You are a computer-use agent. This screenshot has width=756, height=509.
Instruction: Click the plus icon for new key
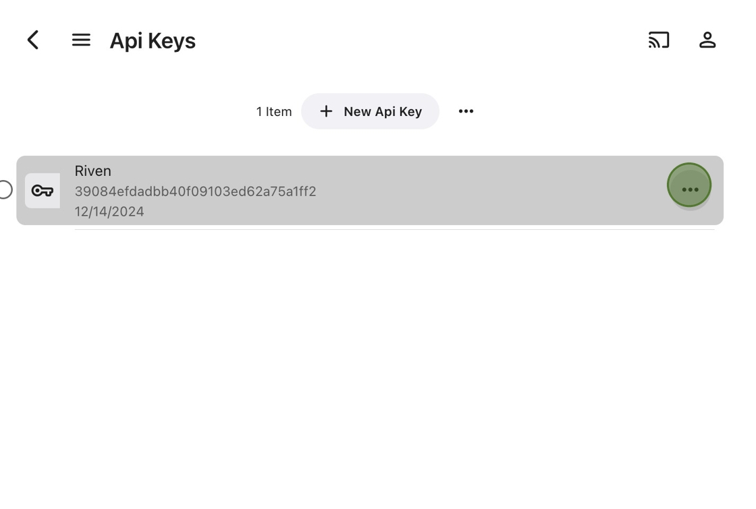pyautogui.click(x=326, y=111)
